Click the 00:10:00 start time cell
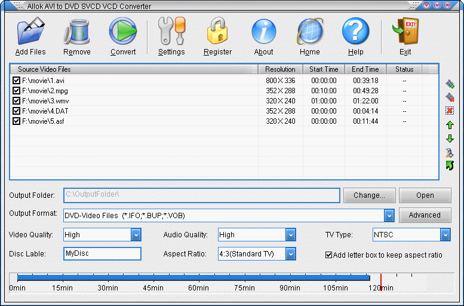The width and height of the screenshot is (464, 306). [x=324, y=91]
